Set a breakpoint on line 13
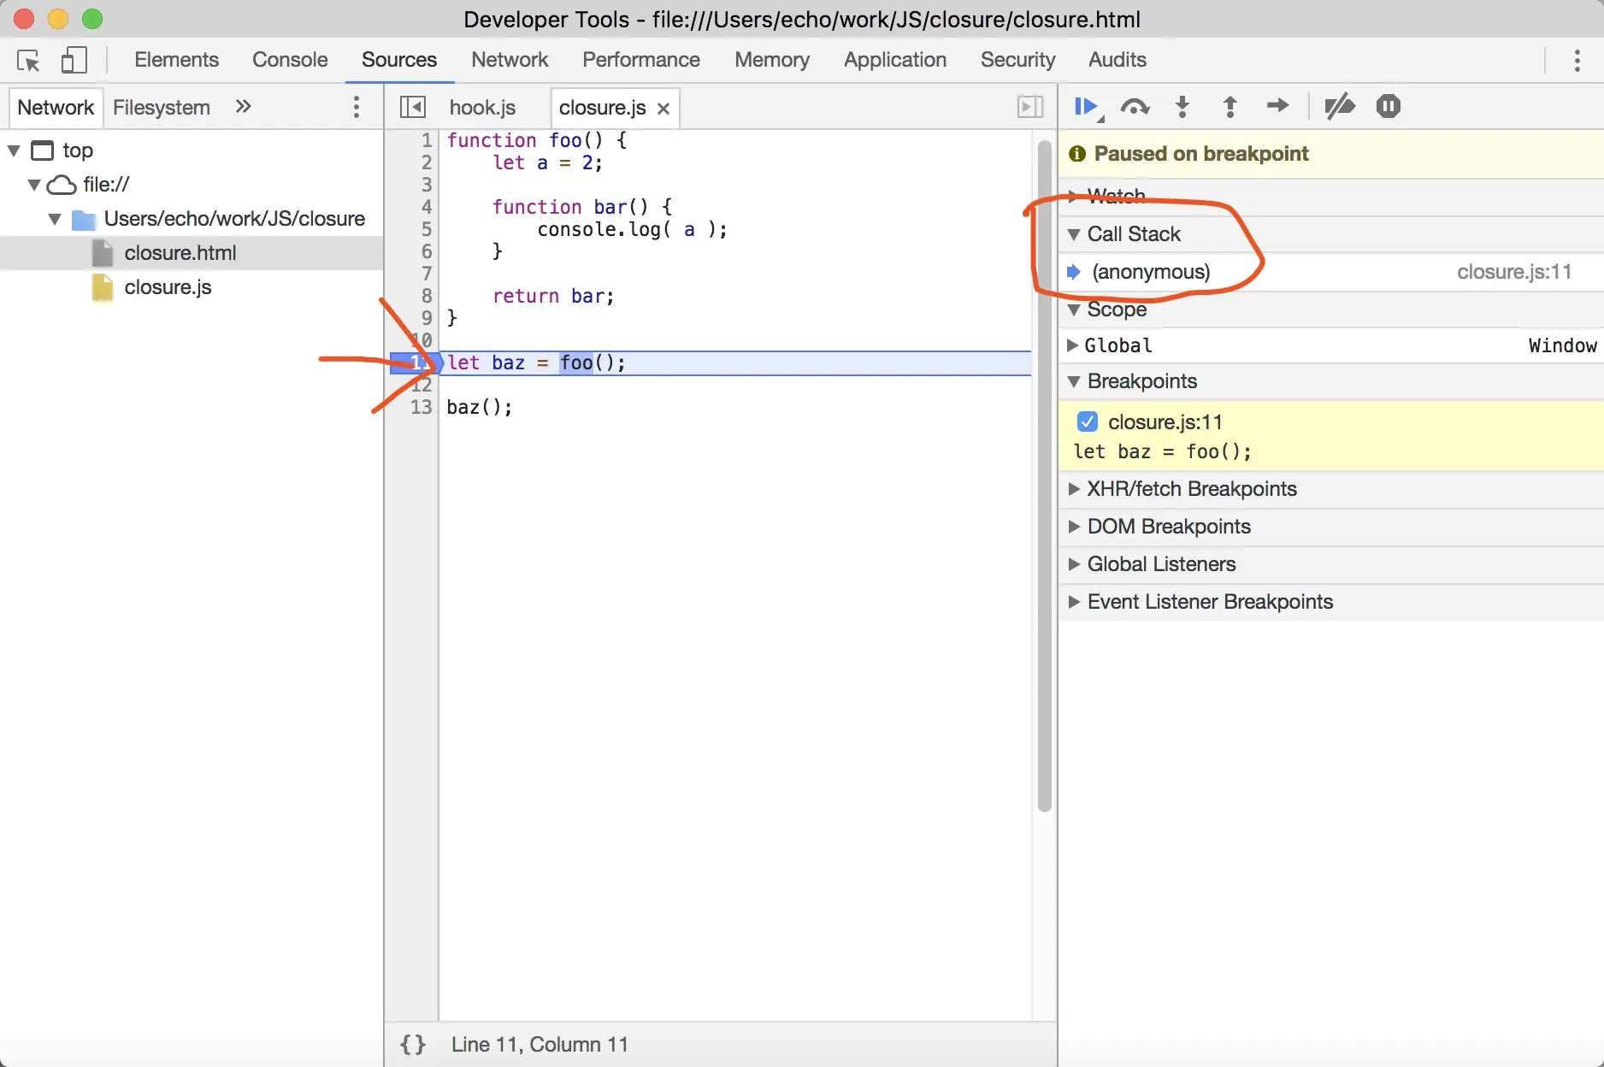 420,407
